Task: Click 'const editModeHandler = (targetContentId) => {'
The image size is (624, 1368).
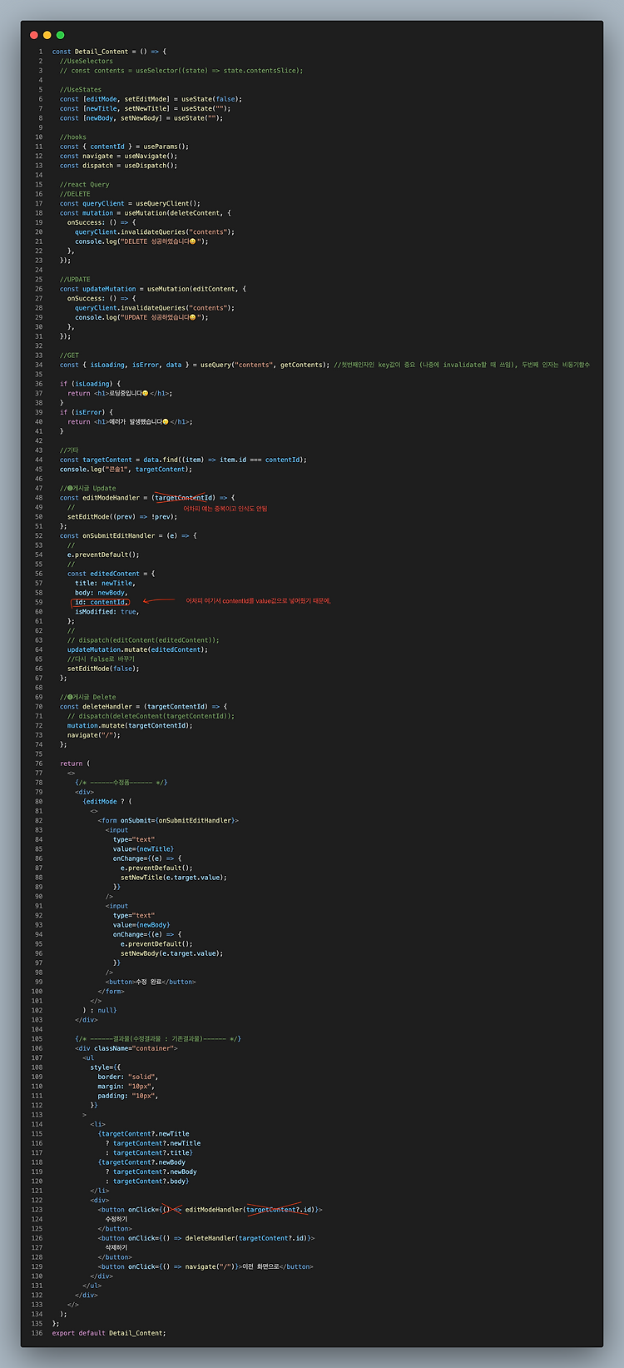Action: [147, 498]
